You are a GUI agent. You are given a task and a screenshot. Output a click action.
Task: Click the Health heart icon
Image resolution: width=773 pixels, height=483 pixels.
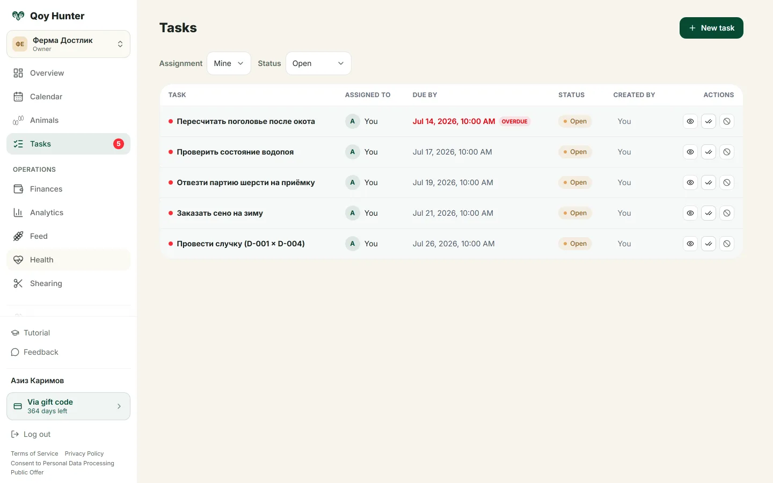click(18, 260)
